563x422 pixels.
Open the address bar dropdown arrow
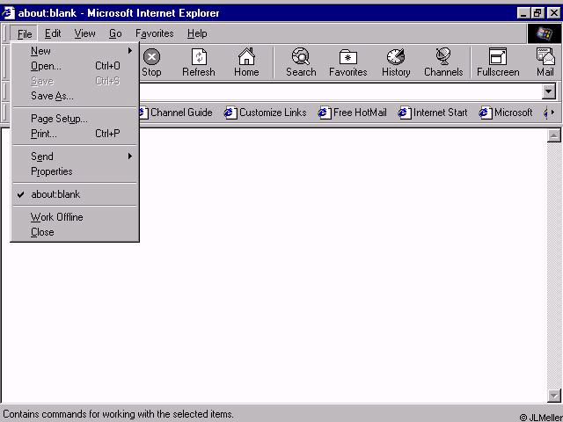click(549, 91)
